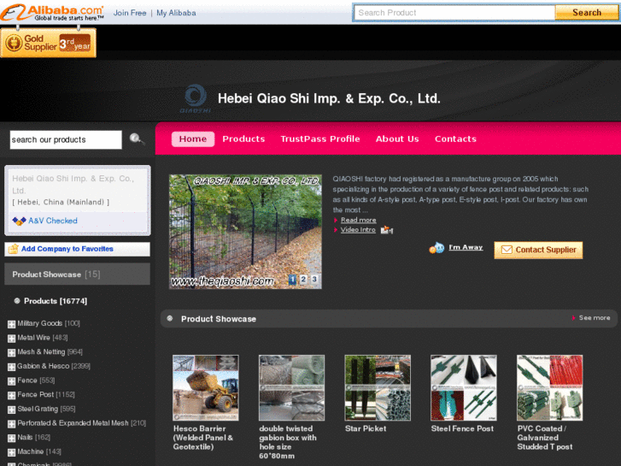Image resolution: width=621 pixels, height=466 pixels.
Task: Open the A&V Checked link
Action: pyautogui.click(x=53, y=221)
